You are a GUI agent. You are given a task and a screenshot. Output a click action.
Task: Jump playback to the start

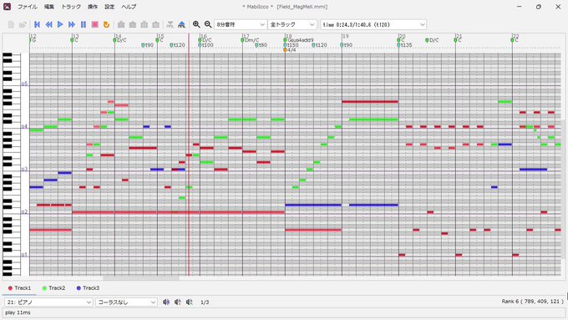pos(37,24)
